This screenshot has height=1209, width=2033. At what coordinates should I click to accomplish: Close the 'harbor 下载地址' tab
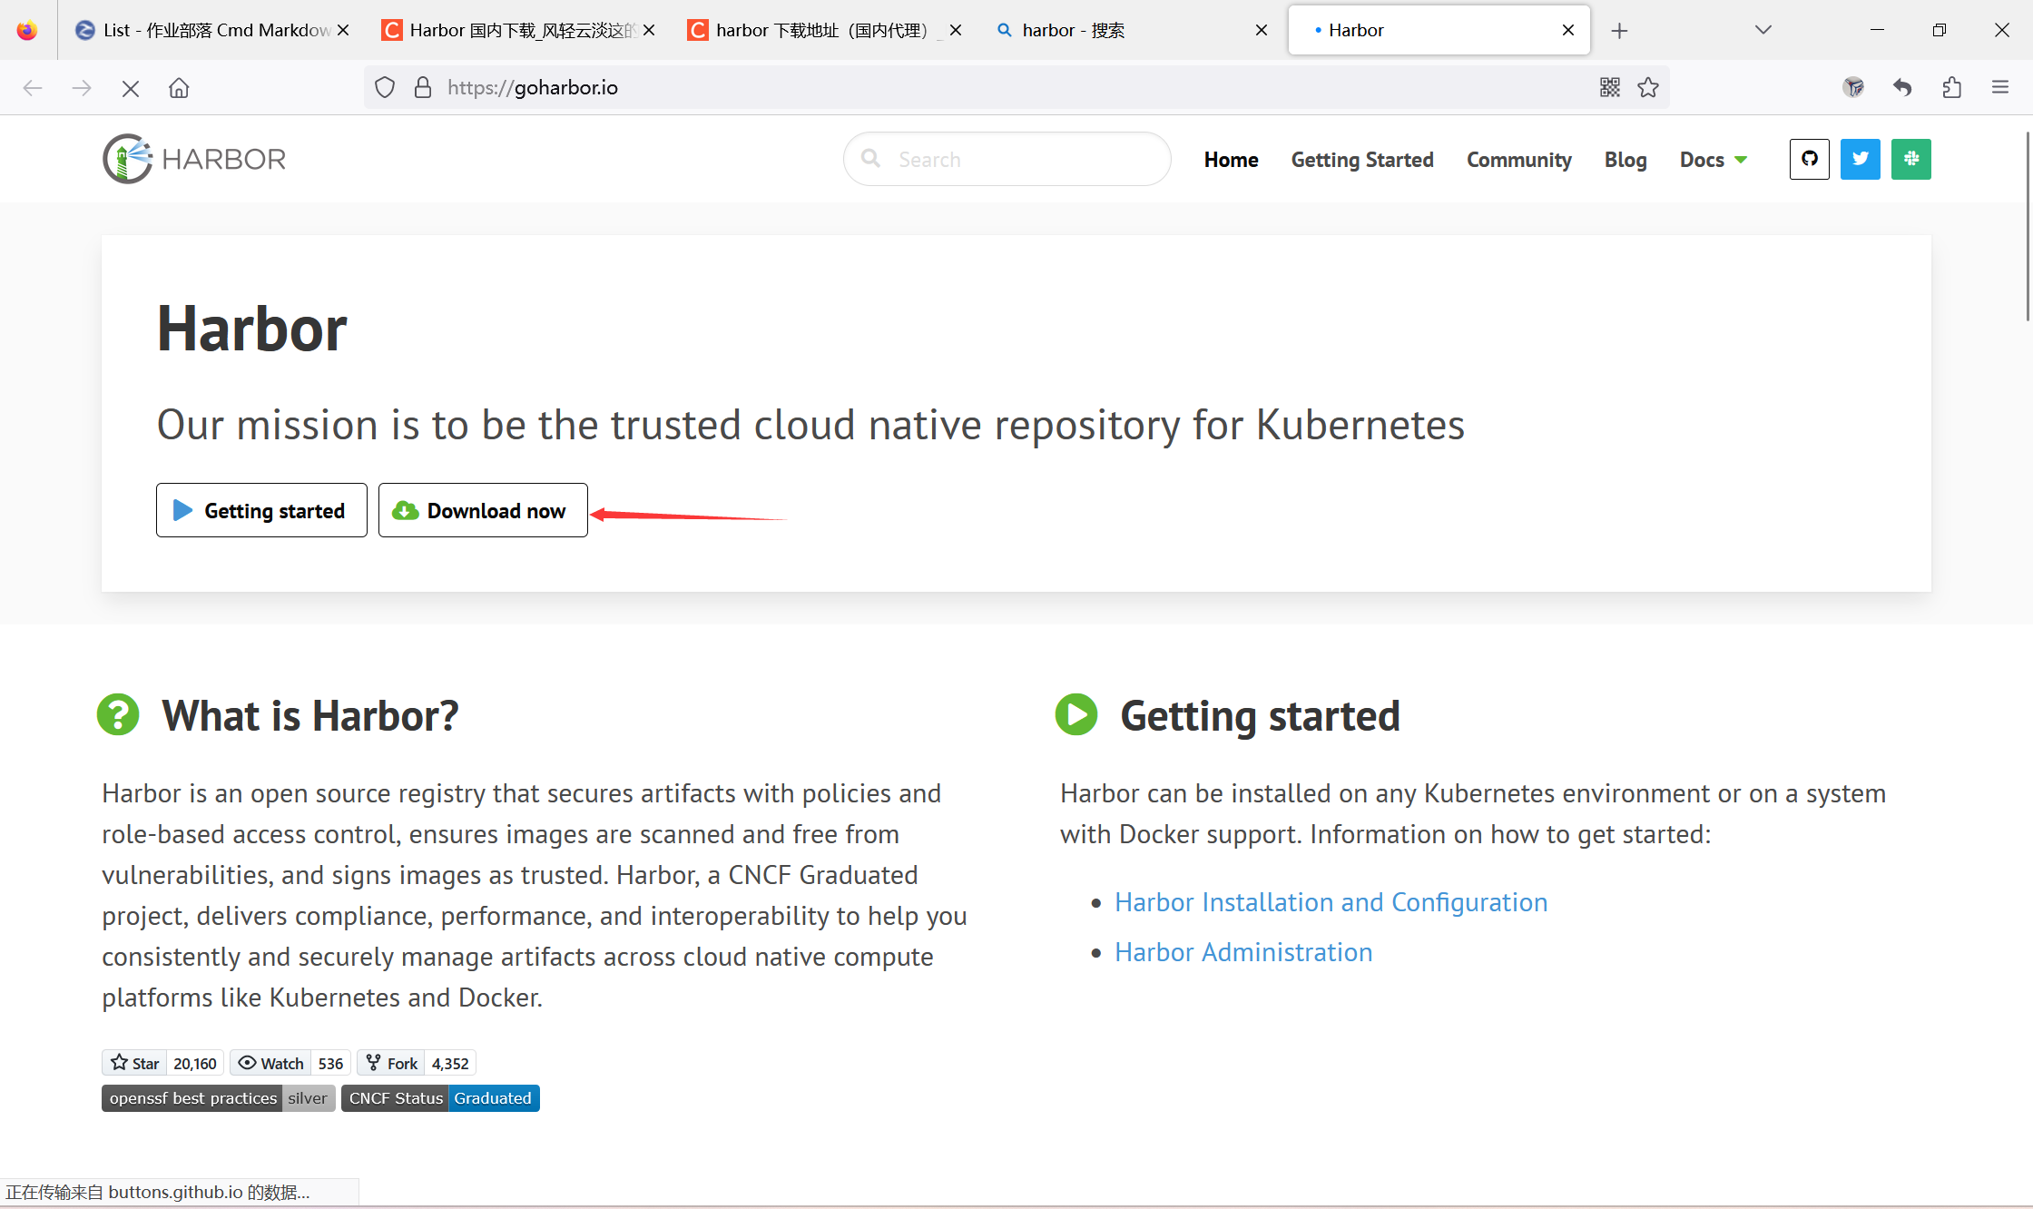(956, 30)
